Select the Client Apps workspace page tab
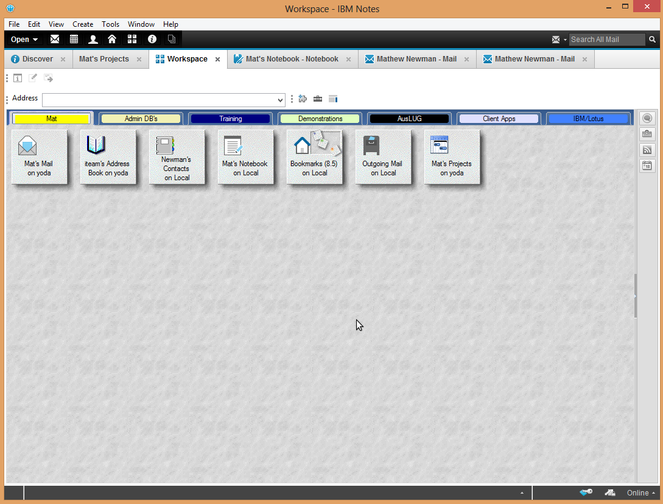The image size is (663, 504). coord(499,119)
